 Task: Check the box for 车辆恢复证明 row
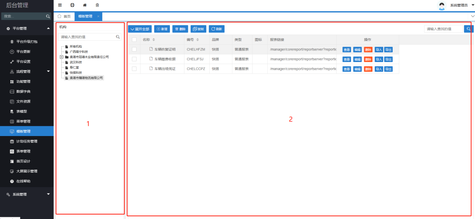click(x=134, y=49)
